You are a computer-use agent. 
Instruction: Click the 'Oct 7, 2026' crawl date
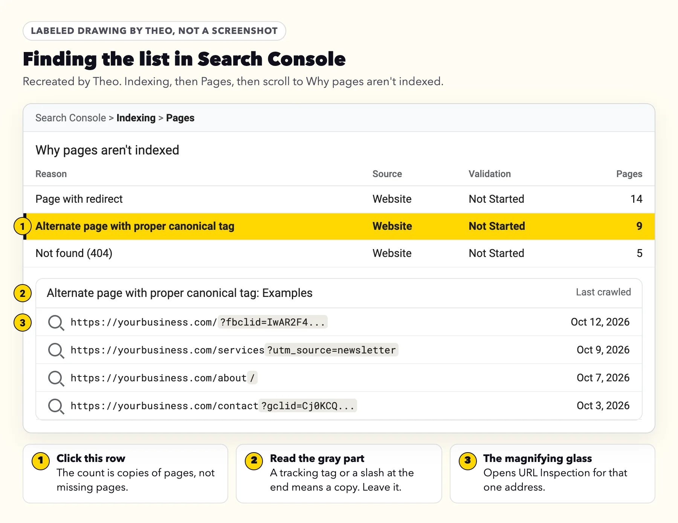tap(603, 378)
